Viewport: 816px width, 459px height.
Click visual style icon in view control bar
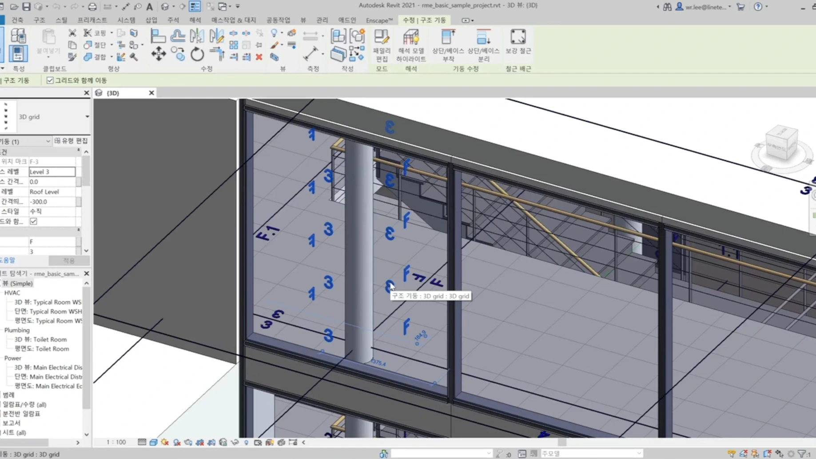pyautogui.click(x=153, y=442)
